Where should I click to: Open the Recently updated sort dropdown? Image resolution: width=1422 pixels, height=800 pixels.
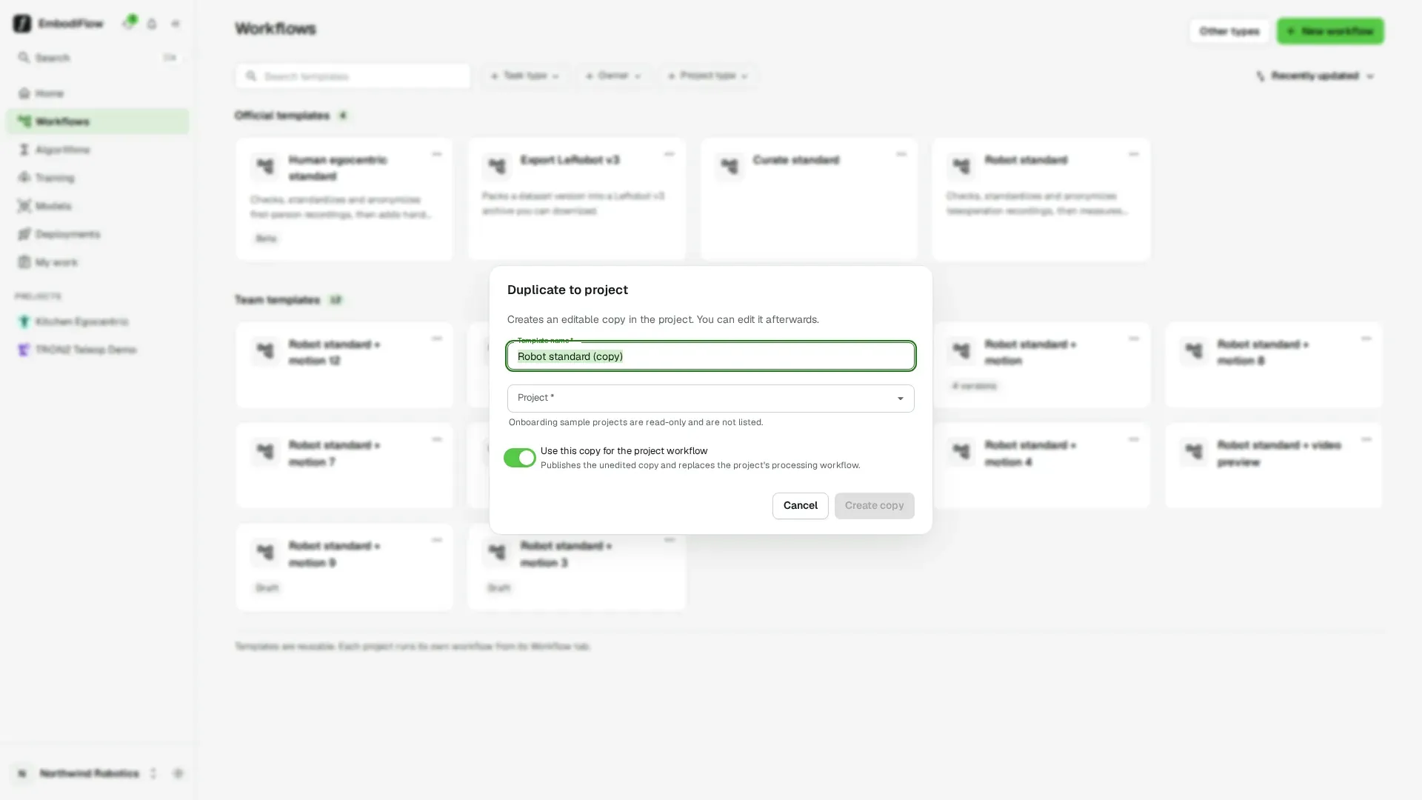point(1315,76)
